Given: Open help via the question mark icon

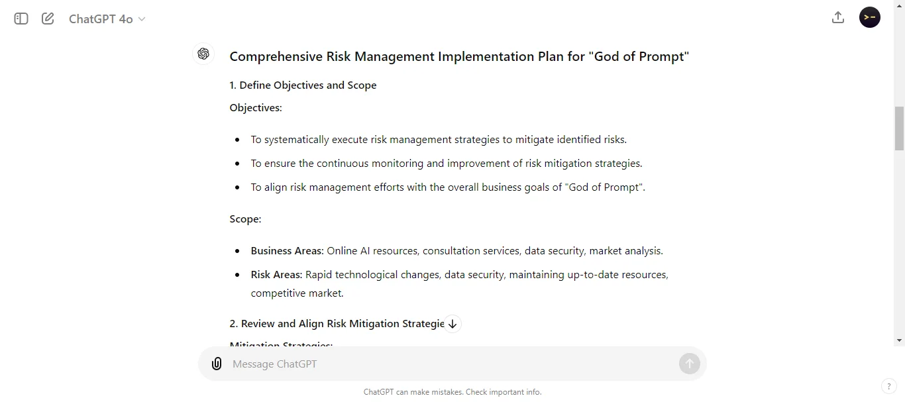Looking at the screenshot, I should [889, 386].
